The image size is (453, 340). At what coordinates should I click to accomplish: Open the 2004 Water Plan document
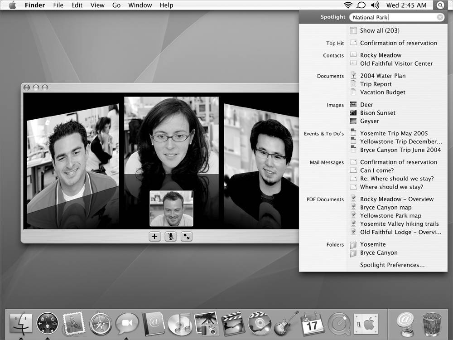tap(382, 76)
